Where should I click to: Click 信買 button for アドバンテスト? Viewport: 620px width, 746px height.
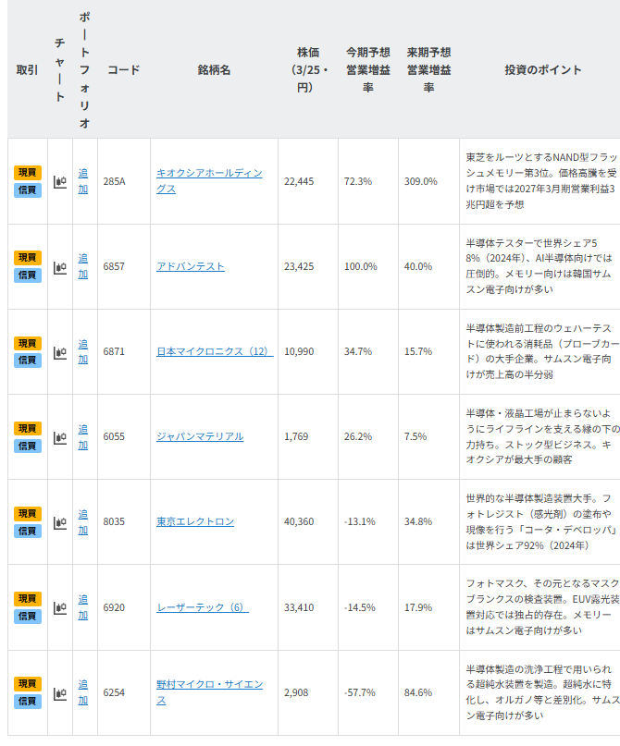coord(28,275)
